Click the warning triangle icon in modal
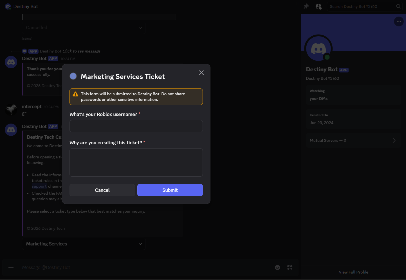The image size is (406, 280). click(75, 94)
